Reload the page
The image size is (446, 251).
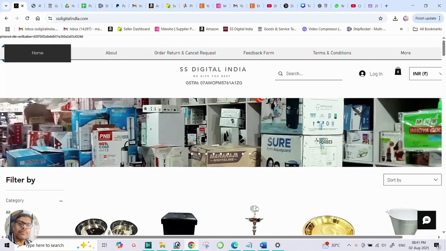pos(27,18)
